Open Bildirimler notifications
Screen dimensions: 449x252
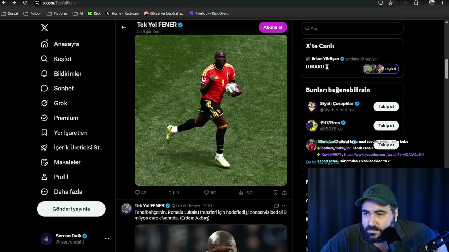pos(61,73)
